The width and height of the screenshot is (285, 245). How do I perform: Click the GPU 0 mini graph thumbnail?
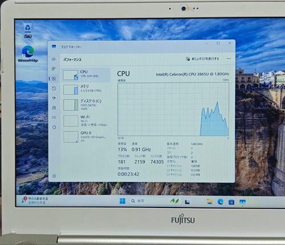71,137
